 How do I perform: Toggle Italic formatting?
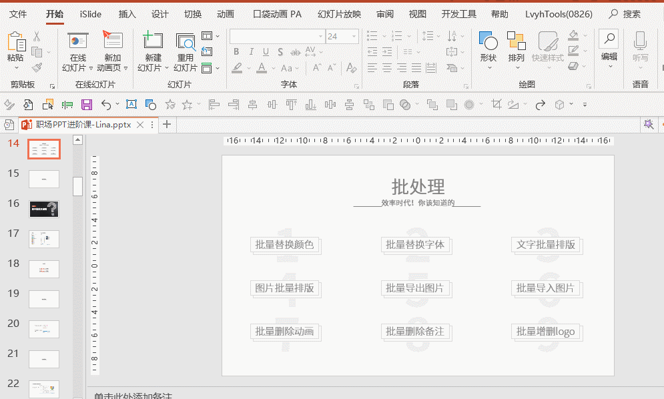tap(251, 51)
